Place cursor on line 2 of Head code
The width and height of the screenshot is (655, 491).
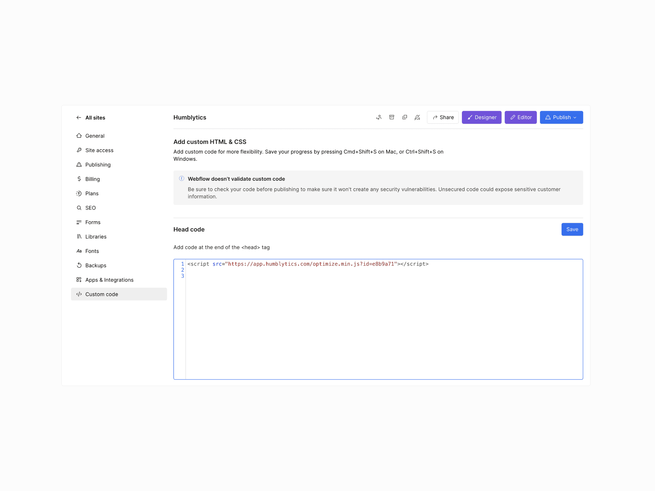click(x=384, y=270)
